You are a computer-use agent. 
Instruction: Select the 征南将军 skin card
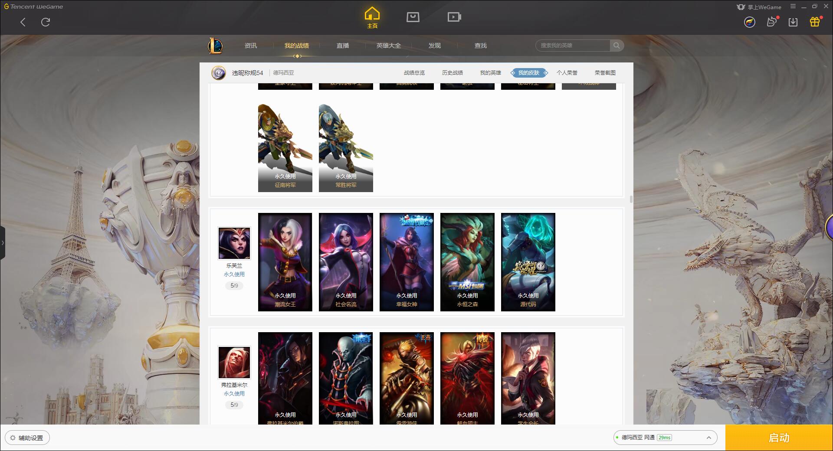point(285,148)
